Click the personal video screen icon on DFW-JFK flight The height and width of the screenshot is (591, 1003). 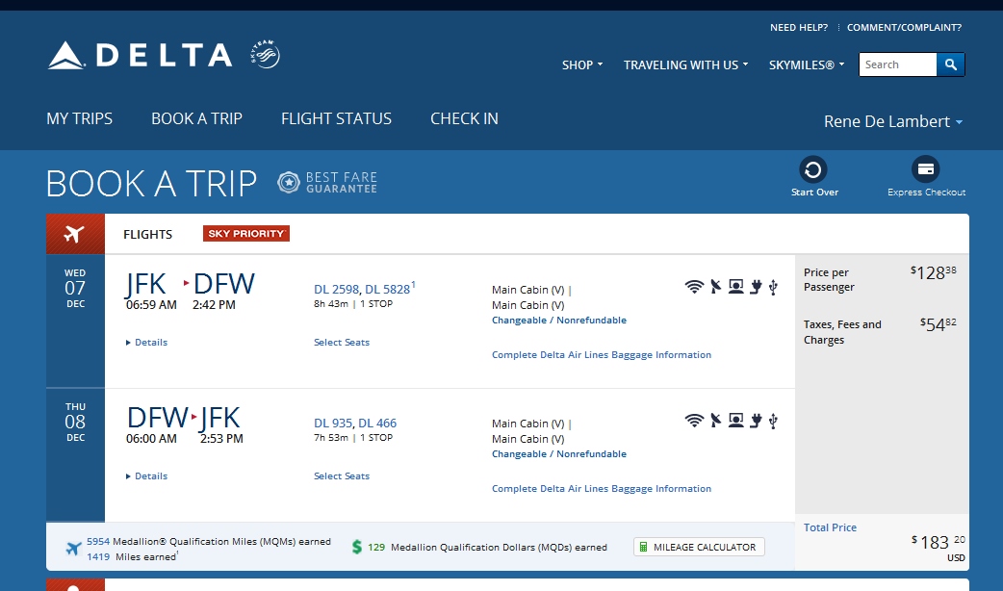736,421
